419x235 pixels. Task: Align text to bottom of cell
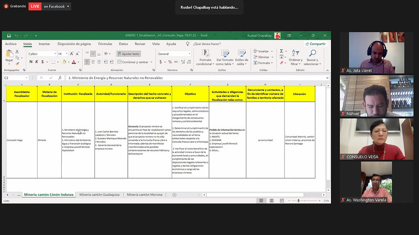[99, 54]
